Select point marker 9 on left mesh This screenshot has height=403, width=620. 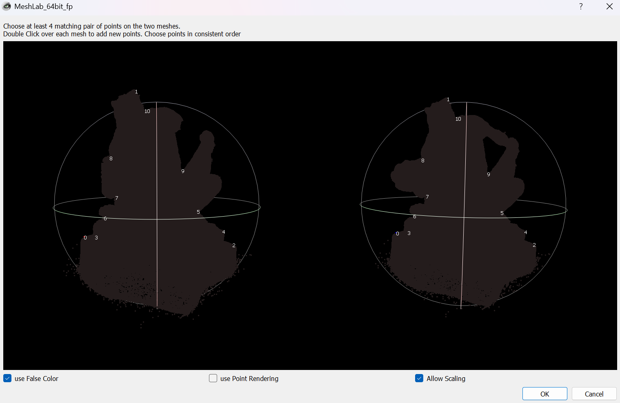tap(183, 171)
